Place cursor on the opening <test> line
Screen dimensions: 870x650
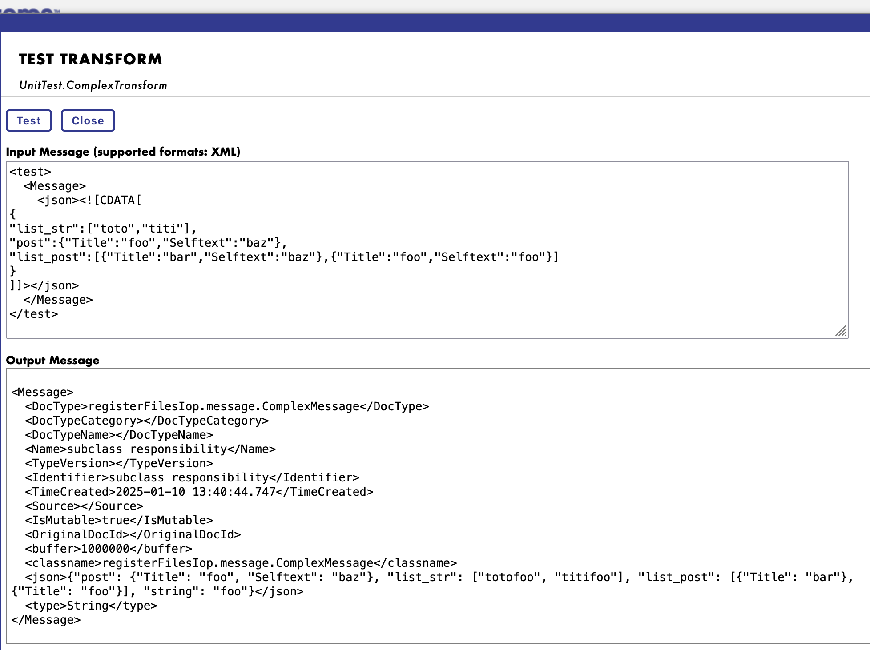pos(30,172)
